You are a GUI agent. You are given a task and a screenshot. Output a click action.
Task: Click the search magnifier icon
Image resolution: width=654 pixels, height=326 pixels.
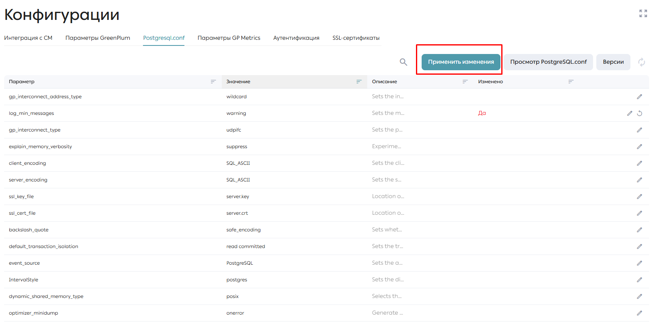[x=403, y=62]
